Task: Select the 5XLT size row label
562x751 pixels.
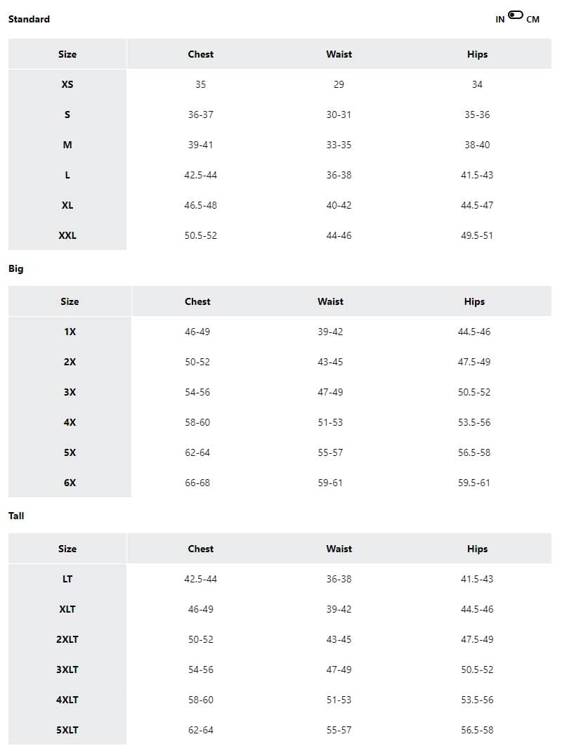Action: click(67, 730)
